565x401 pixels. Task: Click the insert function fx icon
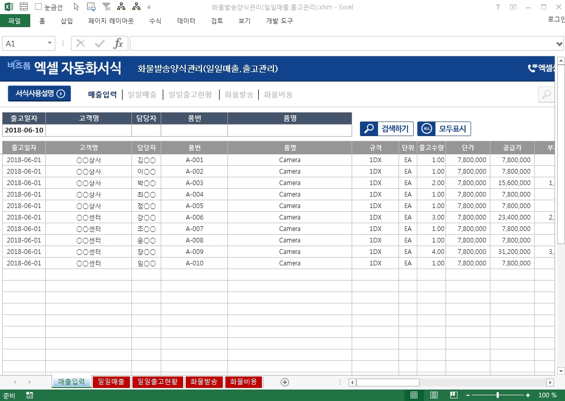tap(118, 43)
